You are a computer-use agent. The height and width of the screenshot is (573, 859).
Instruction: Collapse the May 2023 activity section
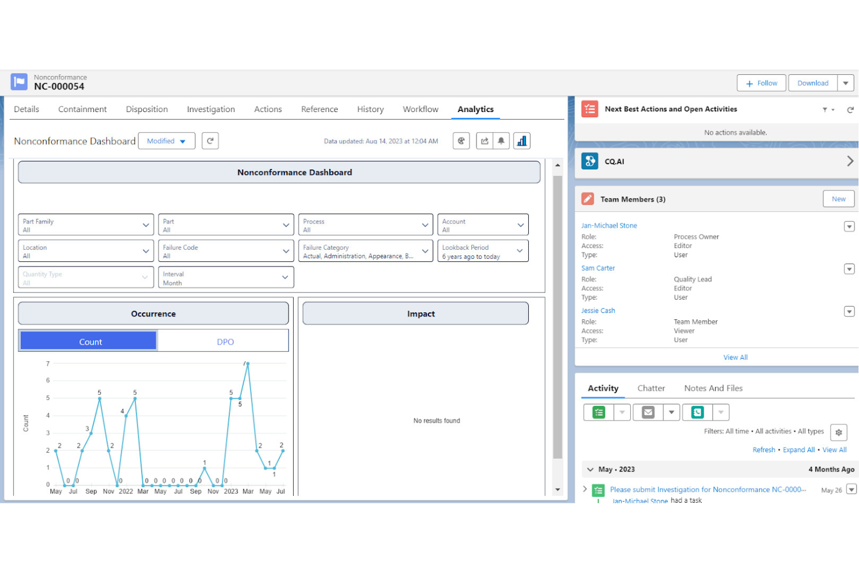[x=590, y=469]
